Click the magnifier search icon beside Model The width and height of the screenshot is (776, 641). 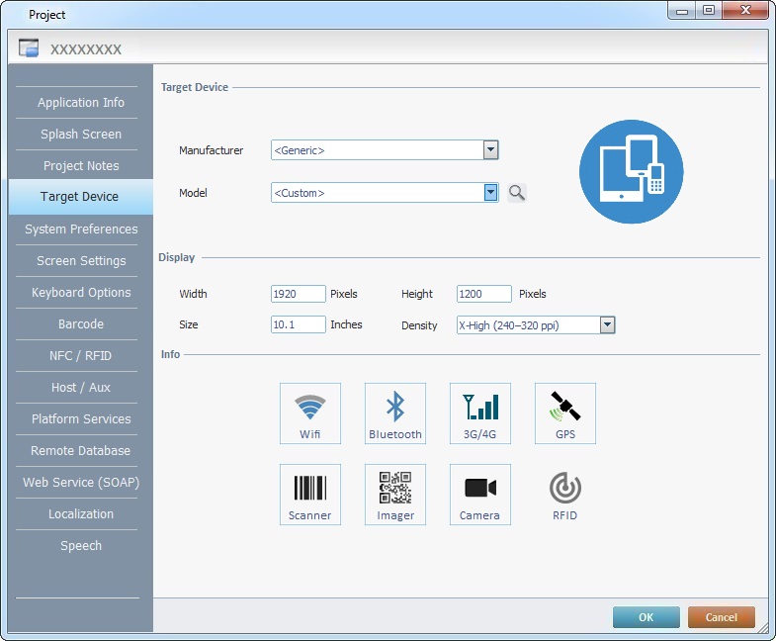(x=517, y=193)
